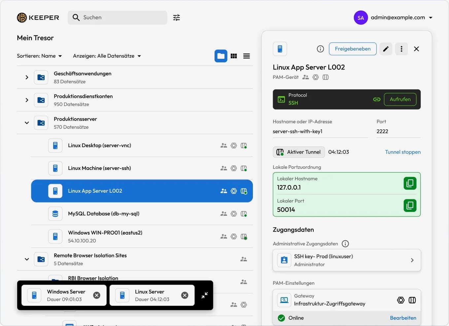449x326 pixels.
Task: Expand the Geschäftsanwendungen folder
Action: [x=27, y=77]
